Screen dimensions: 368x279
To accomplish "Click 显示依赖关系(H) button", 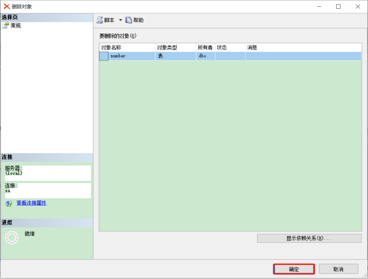I will point(309,238).
